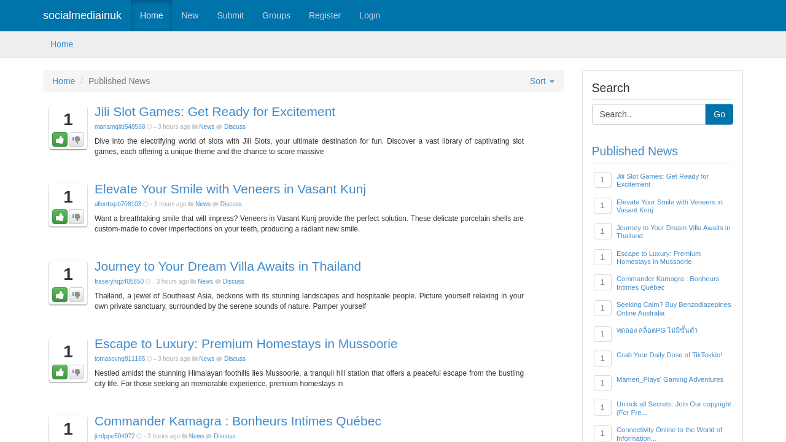The image size is (786, 442).
Task: Open the Home navbar tab
Action: [151, 15]
